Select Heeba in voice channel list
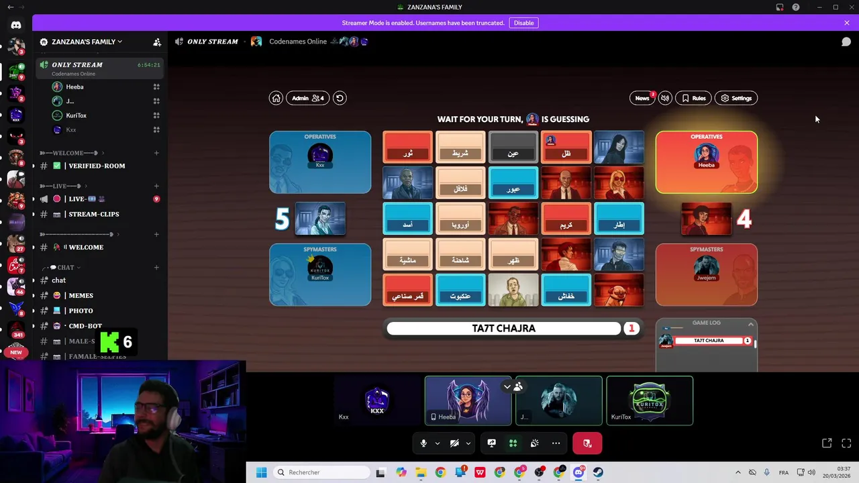This screenshot has width=859, height=483. 107,87
